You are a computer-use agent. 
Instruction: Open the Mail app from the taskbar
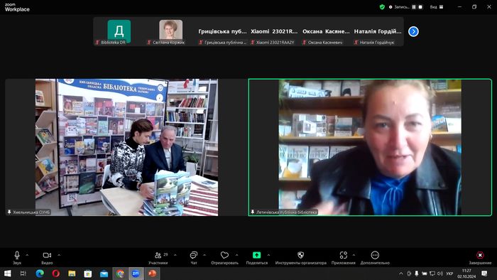pos(104,274)
